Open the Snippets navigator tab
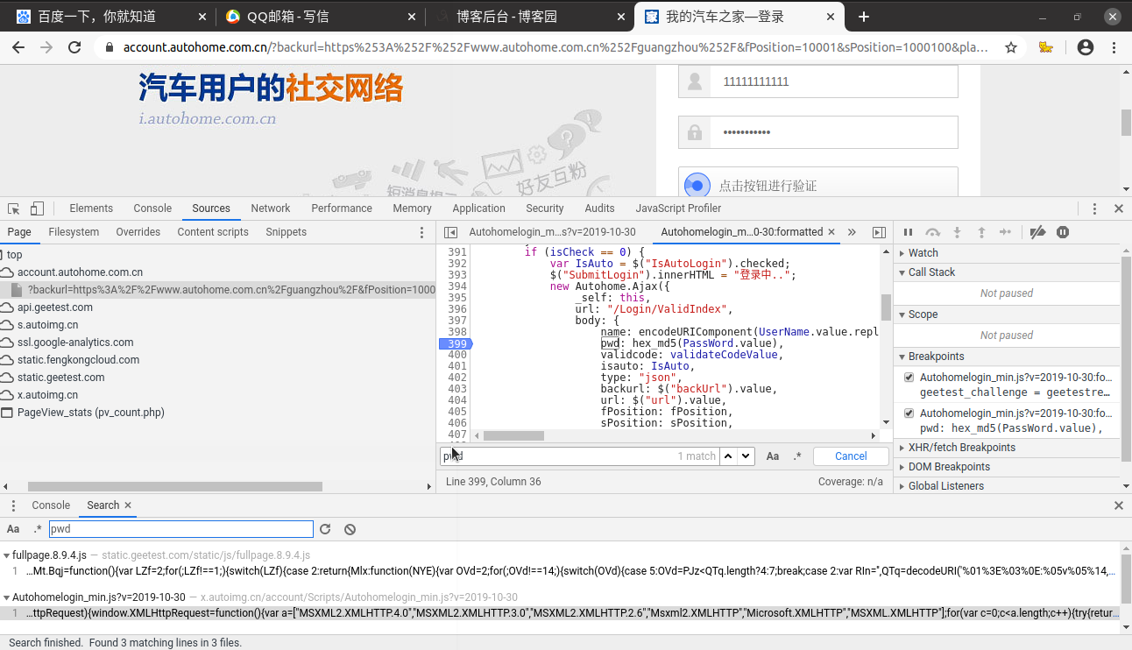Screen dimensions: 1132x650 287,232
